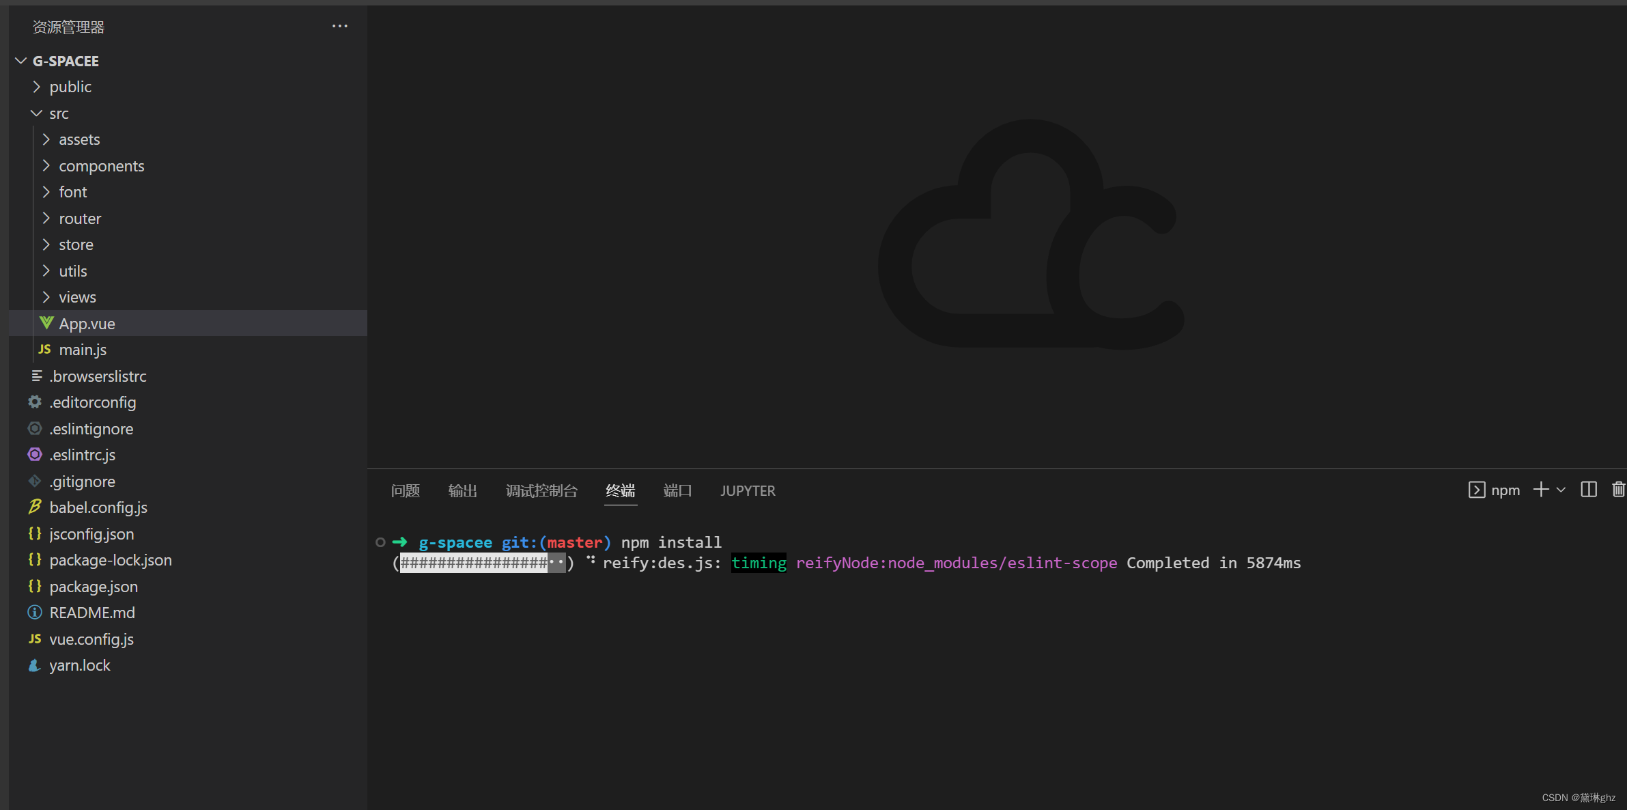Open .eslintrc.js file
The image size is (1627, 810).
(x=188, y=455)
